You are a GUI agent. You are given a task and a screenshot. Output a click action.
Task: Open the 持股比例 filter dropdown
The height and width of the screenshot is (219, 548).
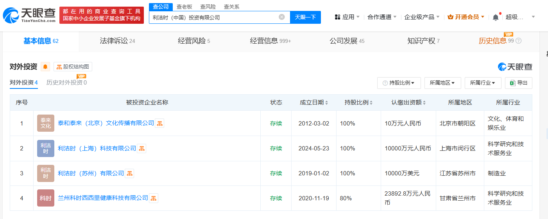coord(399,83)
